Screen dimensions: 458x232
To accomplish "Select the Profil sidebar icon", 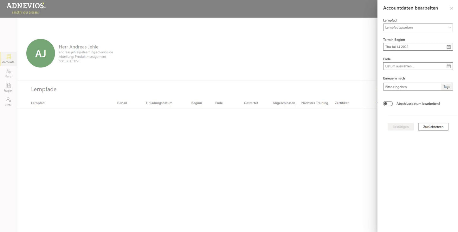I will pyautogui.click(x=8, y=102).
